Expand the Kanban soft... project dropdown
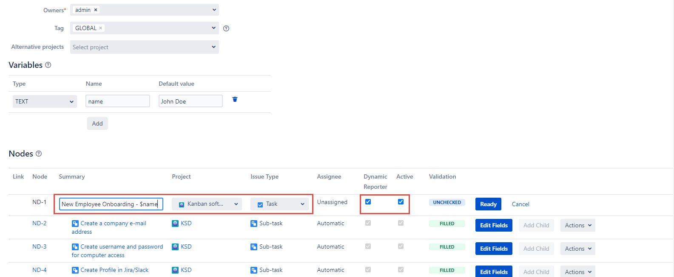Screen dimensions: 674x277 207,204
